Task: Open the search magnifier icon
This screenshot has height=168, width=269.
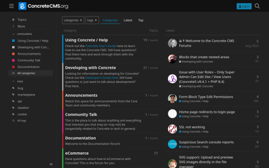Action: pos(257,6)
